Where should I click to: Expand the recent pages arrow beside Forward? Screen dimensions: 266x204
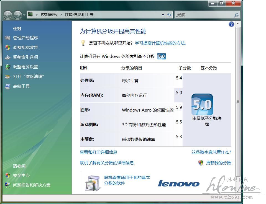point(24,15)
